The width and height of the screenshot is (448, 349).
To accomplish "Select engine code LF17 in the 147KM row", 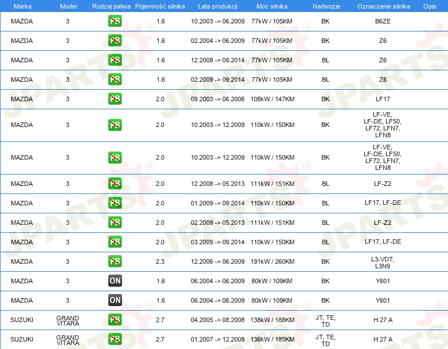I will pos(383,99).
